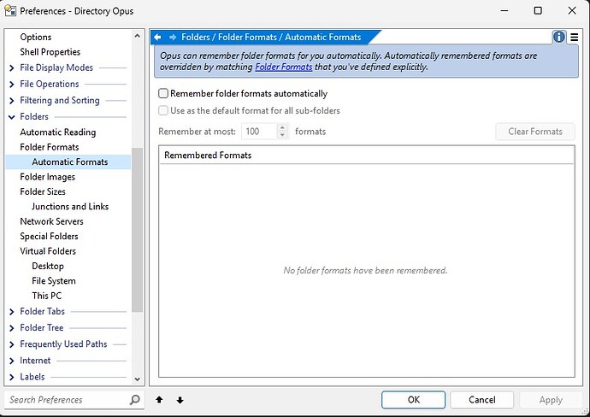Expand File Display Modes section
Image resolution: width=590 pixels, height=417 pixels.
pyautogui.click(x=11, y=68)
